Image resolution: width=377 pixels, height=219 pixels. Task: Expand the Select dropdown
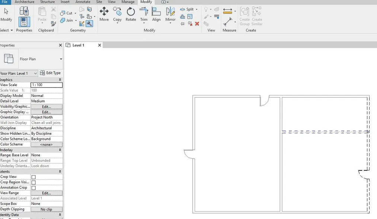(12, 30)
